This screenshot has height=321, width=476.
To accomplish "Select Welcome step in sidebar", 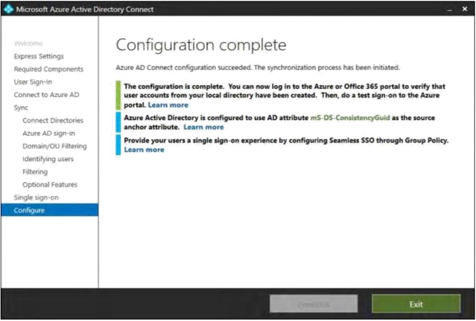I will 29,44.
